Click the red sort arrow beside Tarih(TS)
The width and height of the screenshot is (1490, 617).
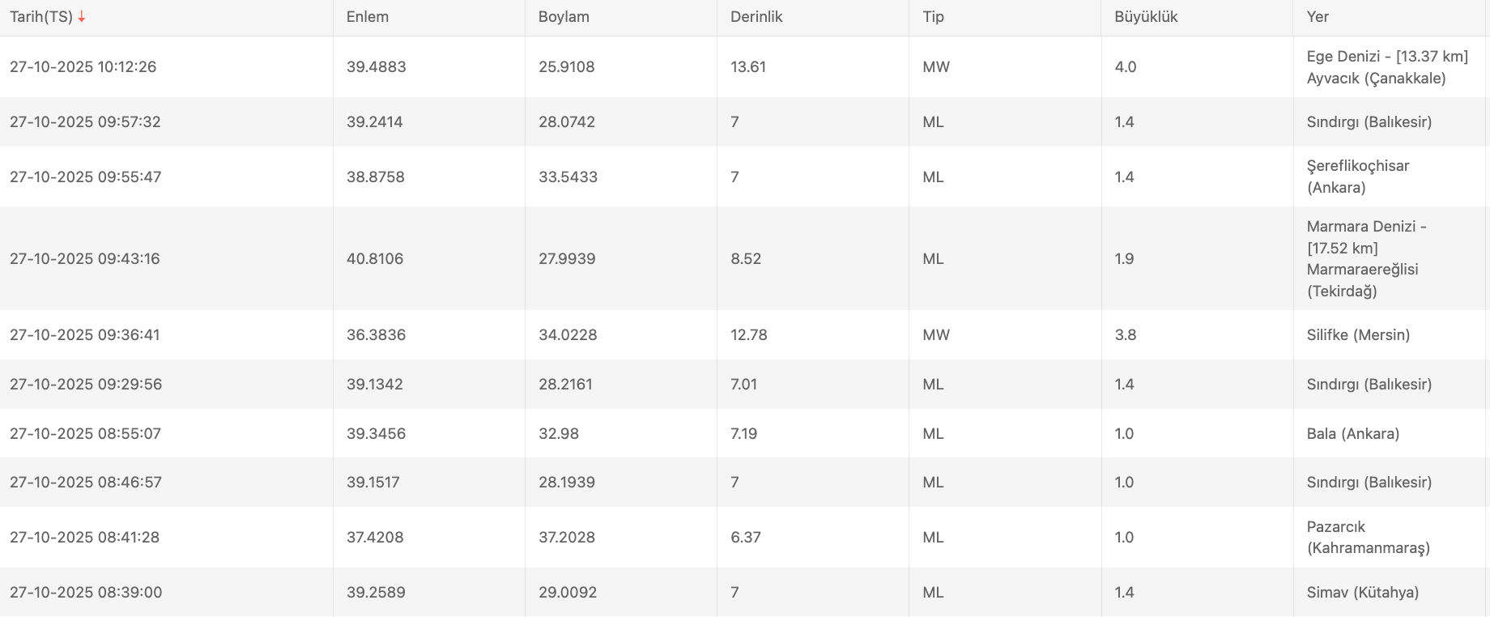point(82,17)
